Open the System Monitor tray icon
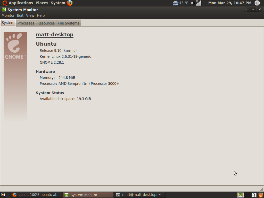Screen dimensions: 264x198 [x=240, y=195]
